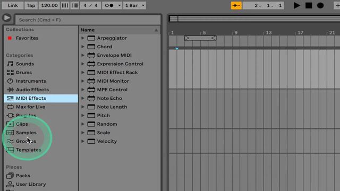Click bar 17 in the timeline ruler
The height and width of the screenshot is (191, 340).
coord(300,33)
